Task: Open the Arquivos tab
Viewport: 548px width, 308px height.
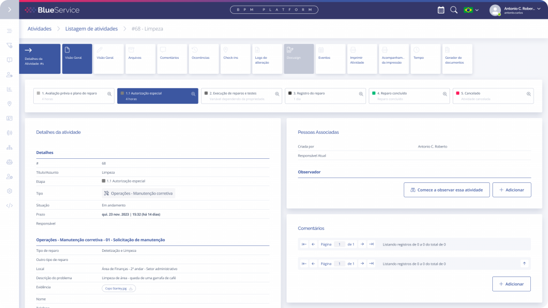Action: click(141, 59)
